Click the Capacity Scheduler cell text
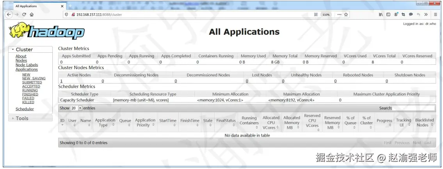443x169 pixels. (x=77, y=100)
